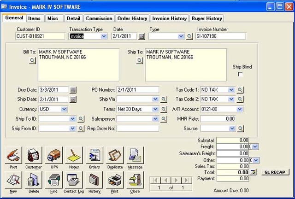Open the Ship To ID dropdown
Screen dimensions: 295x199
coord(72,119)
